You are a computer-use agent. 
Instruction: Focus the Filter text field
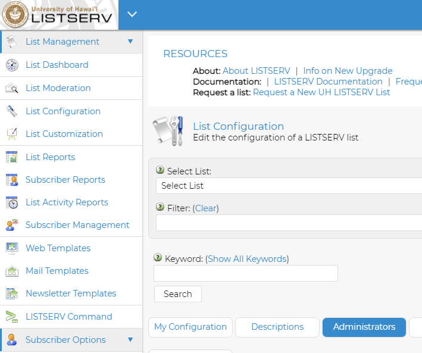coord(289,223)
